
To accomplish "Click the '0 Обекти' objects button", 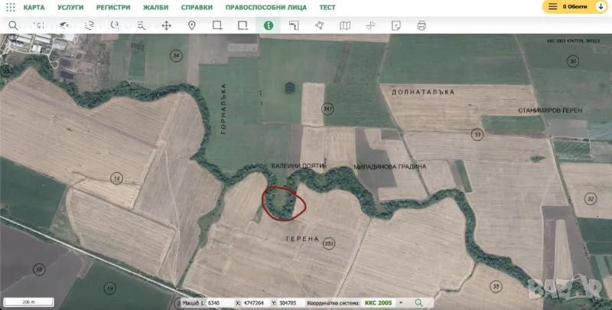I will (x=575, y=7).
